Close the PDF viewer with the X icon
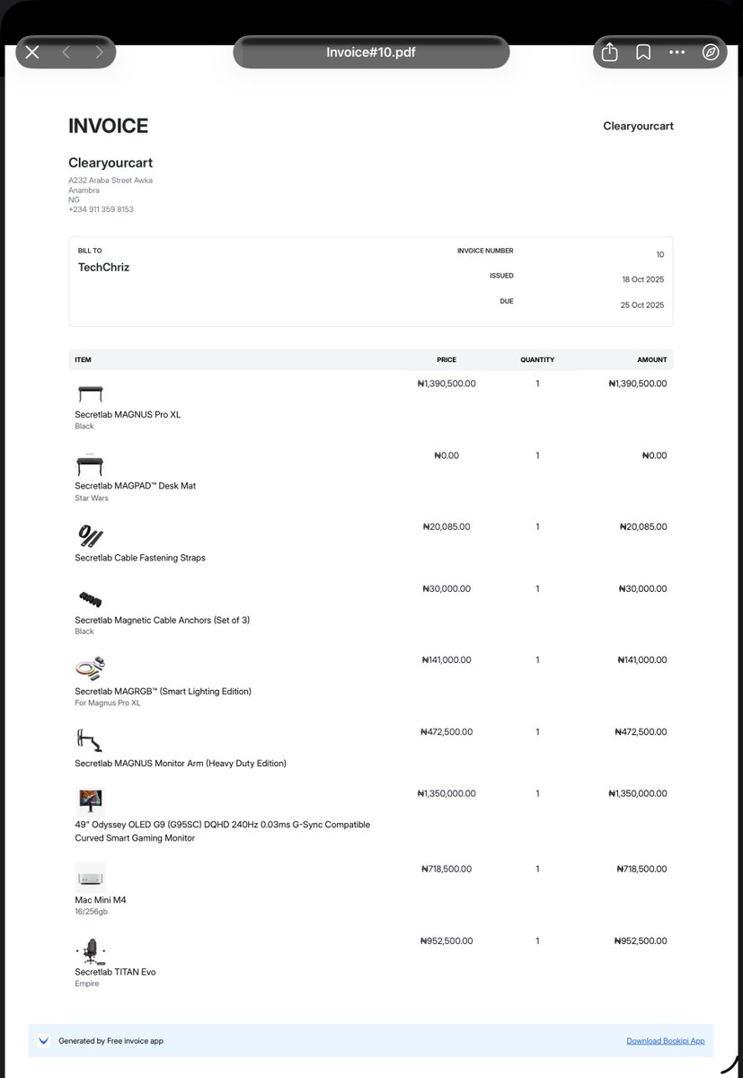 click(x=32, y=52)
